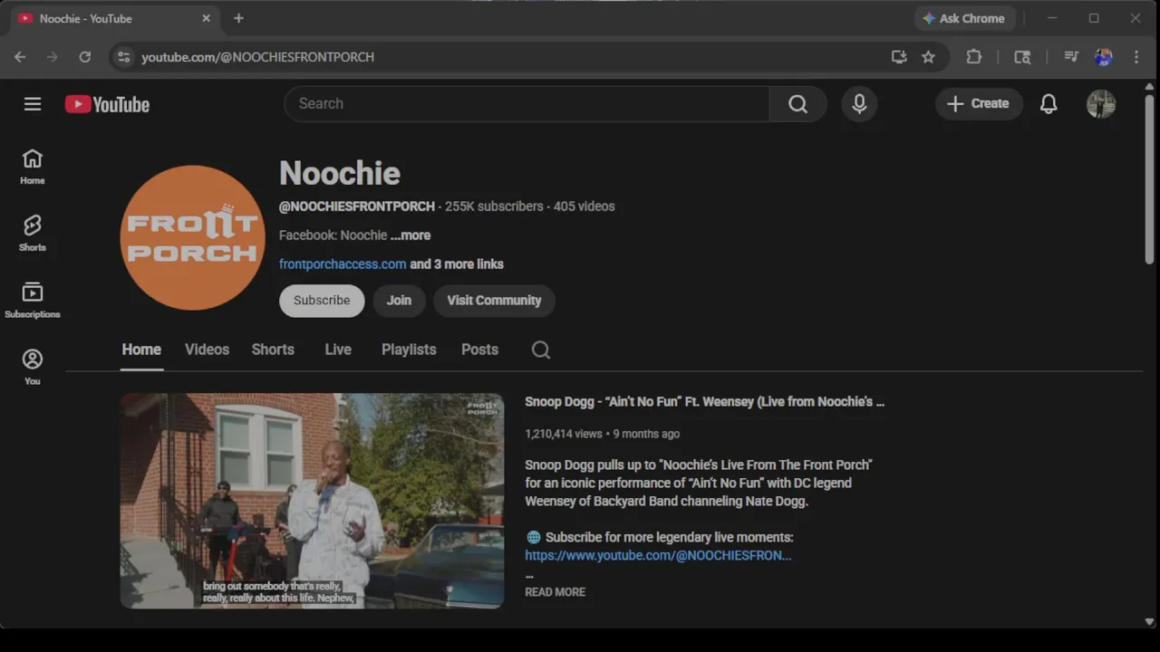
Task: View site information icon in address bar
Action: (124, 56)
